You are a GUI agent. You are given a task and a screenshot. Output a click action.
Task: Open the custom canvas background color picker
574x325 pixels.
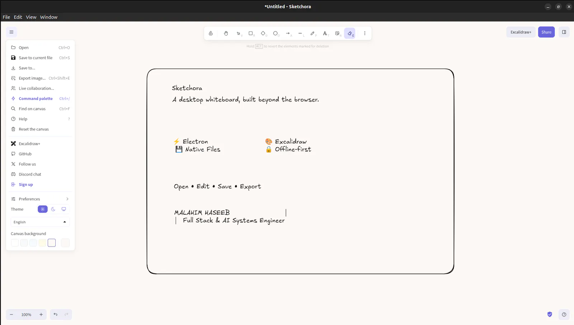(x=65, y=243)
